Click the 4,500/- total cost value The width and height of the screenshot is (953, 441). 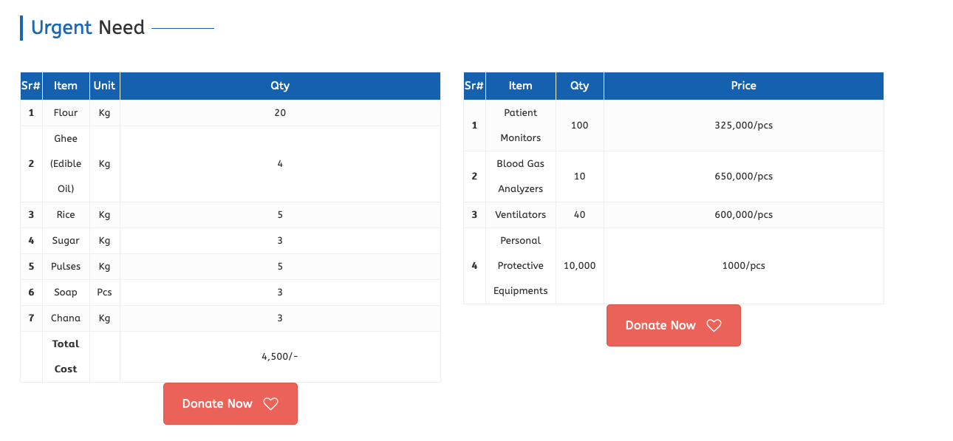click(280, 357)
